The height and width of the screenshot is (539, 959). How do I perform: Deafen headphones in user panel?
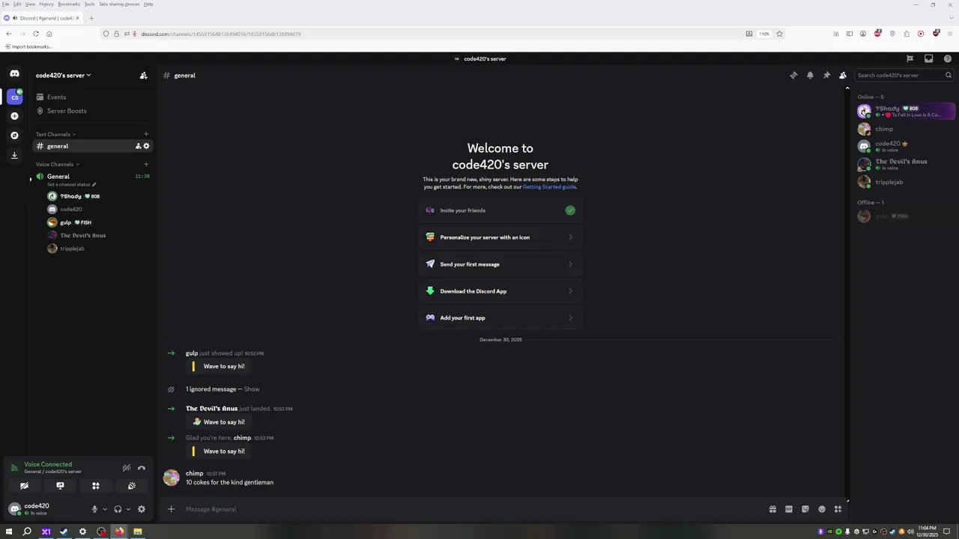click(118, 509)
